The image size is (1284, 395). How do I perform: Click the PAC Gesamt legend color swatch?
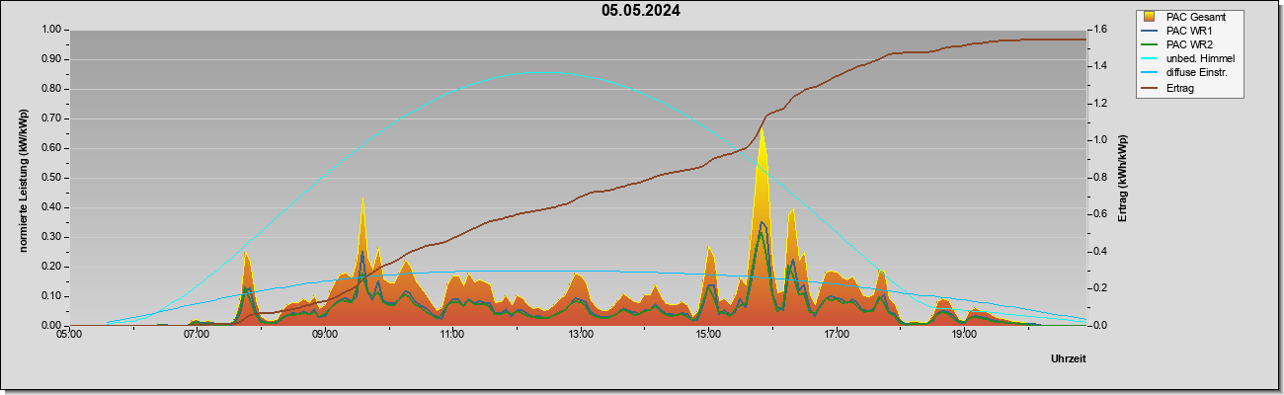coord(1149,17)
